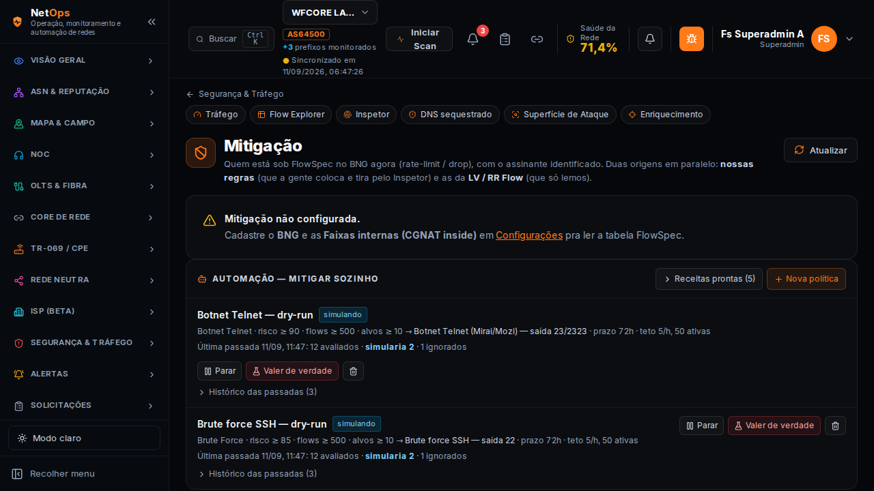This screenshot has height=491, width=874.
Task: Click the Saúde da Rede 71,4% indicator
Action: tap(592, 39)
